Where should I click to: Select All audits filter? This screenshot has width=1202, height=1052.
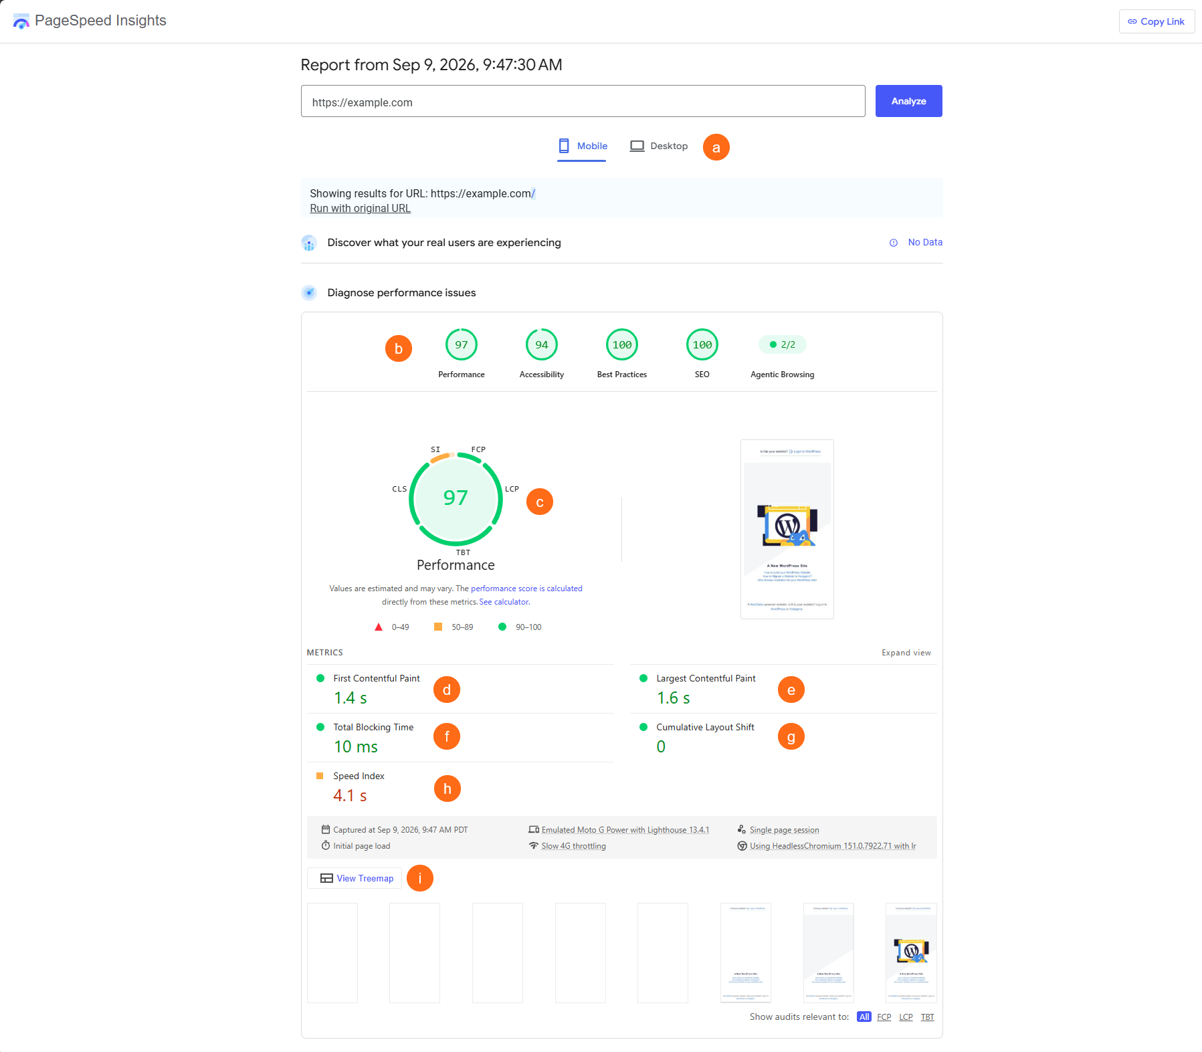tap(864, 1017)
